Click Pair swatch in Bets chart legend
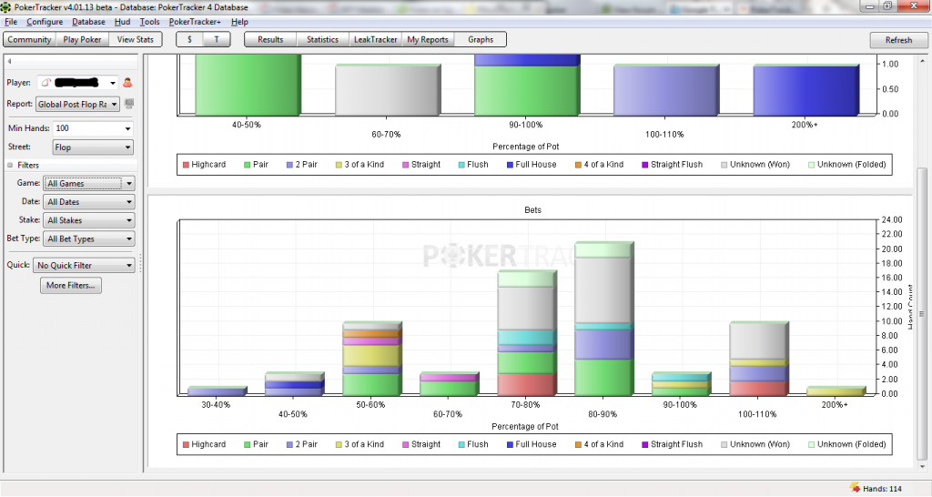 click(248, 445)
